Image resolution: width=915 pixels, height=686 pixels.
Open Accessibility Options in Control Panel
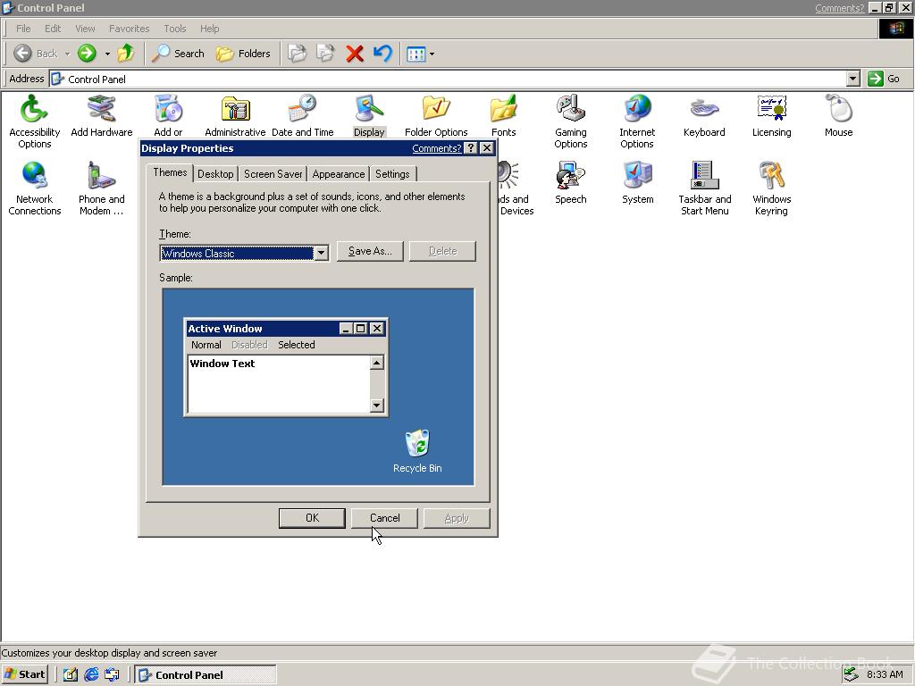[x=35, y=121]
